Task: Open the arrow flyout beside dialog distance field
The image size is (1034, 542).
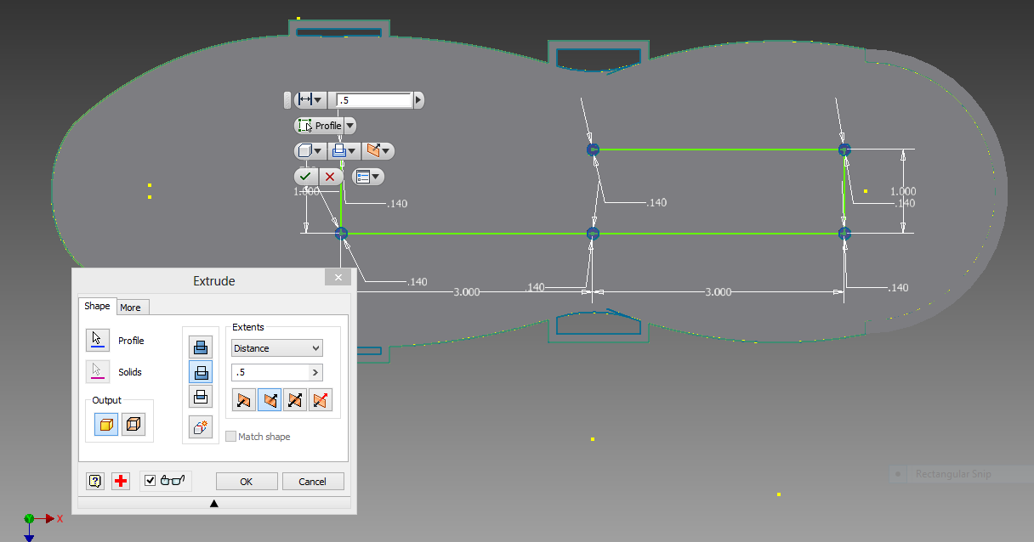Action: click(x=315, y=372)
